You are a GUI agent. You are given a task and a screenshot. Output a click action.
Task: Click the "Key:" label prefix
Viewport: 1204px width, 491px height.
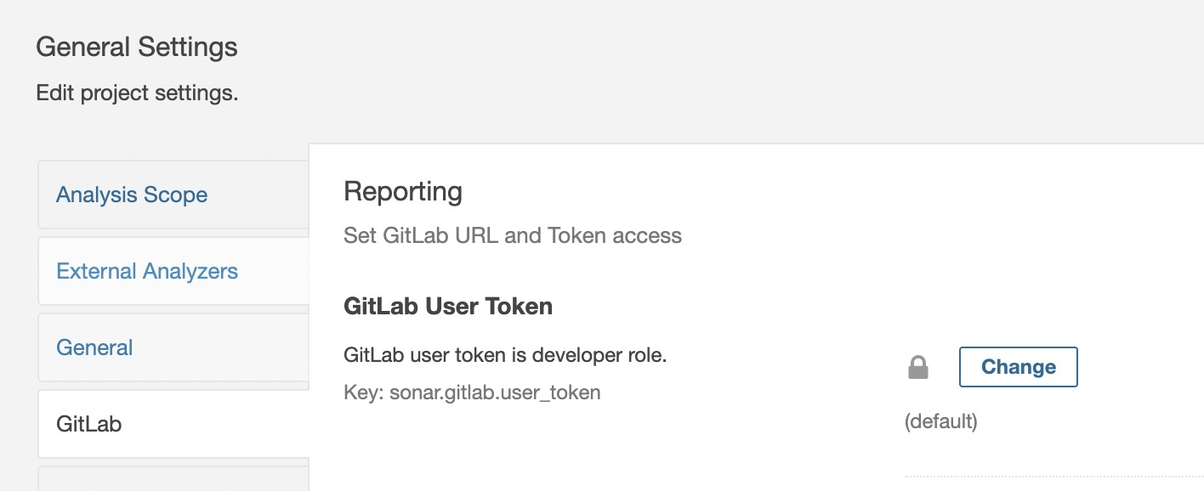pyautogui.click(x=364, y=392)
